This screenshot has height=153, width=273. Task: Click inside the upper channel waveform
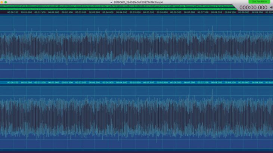point(137,47)
